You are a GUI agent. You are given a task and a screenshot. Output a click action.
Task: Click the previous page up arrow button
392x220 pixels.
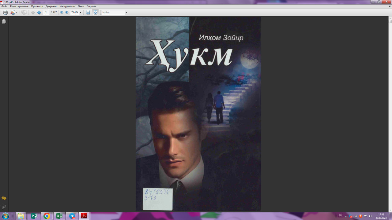32,12
